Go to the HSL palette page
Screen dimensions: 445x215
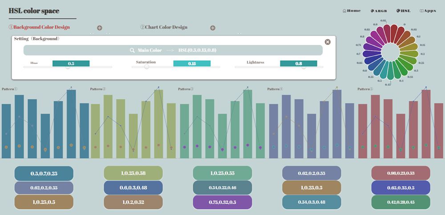click(x=403, y=11)
